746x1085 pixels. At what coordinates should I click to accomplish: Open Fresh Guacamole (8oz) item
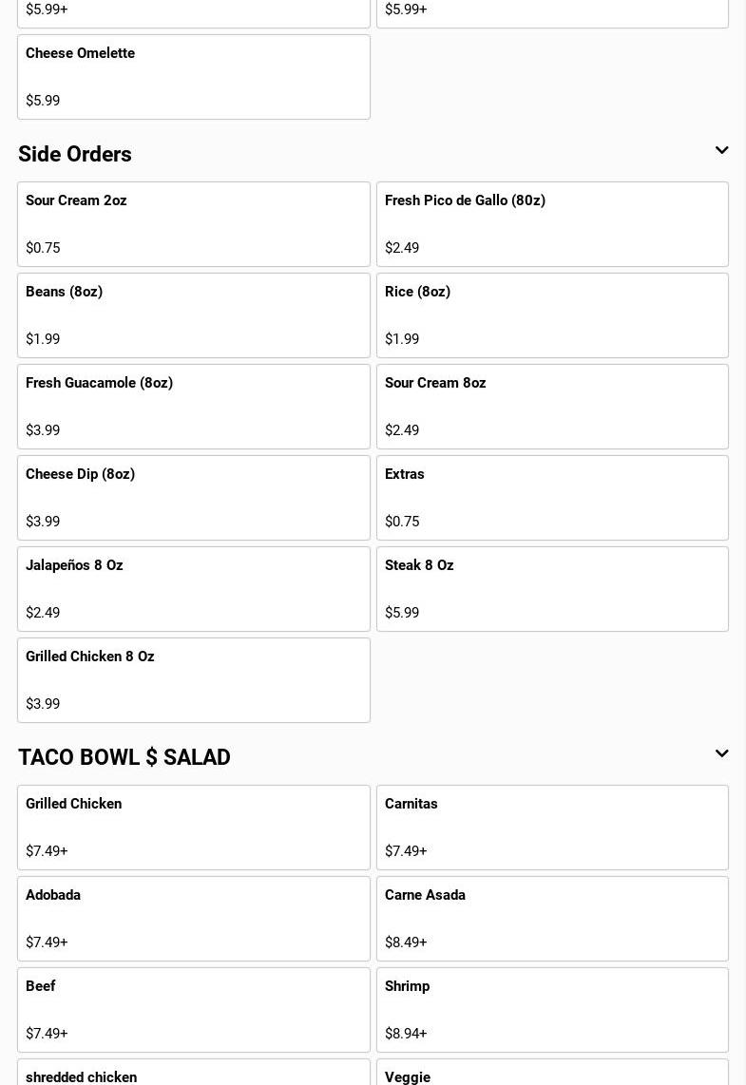[x=193, y=407]
